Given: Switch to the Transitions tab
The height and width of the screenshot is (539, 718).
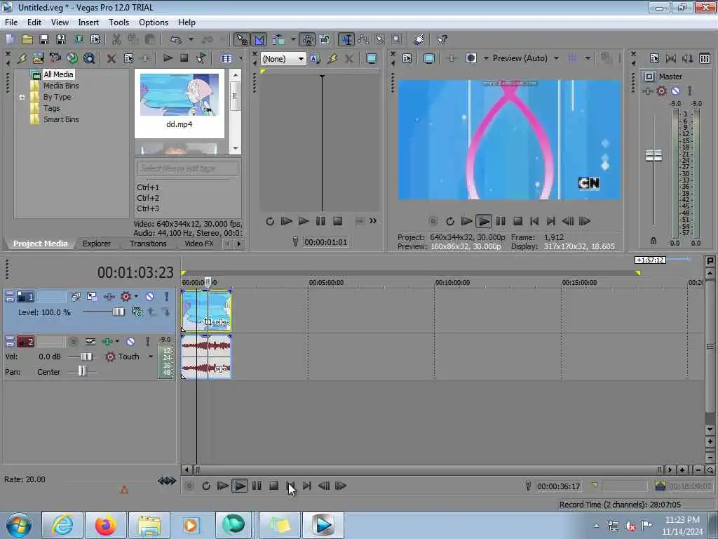Looking at the screenshot, I should point(148,244).
